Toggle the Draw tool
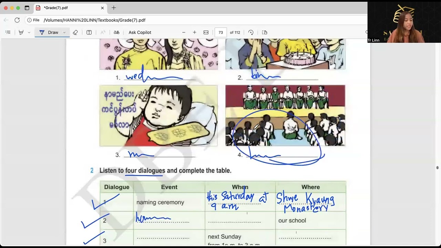This screenshot has width=441, height=248. pos(49,32)
